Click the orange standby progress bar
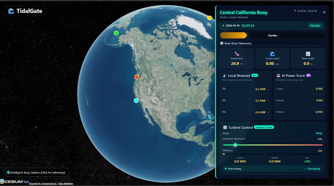Screen dimensions: 334x186 (233, 35)
